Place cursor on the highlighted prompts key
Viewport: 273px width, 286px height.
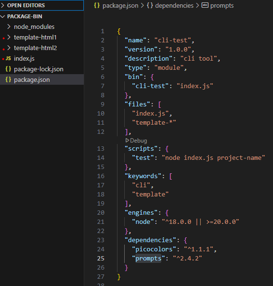pyautogui.click(x=148, y=258)
